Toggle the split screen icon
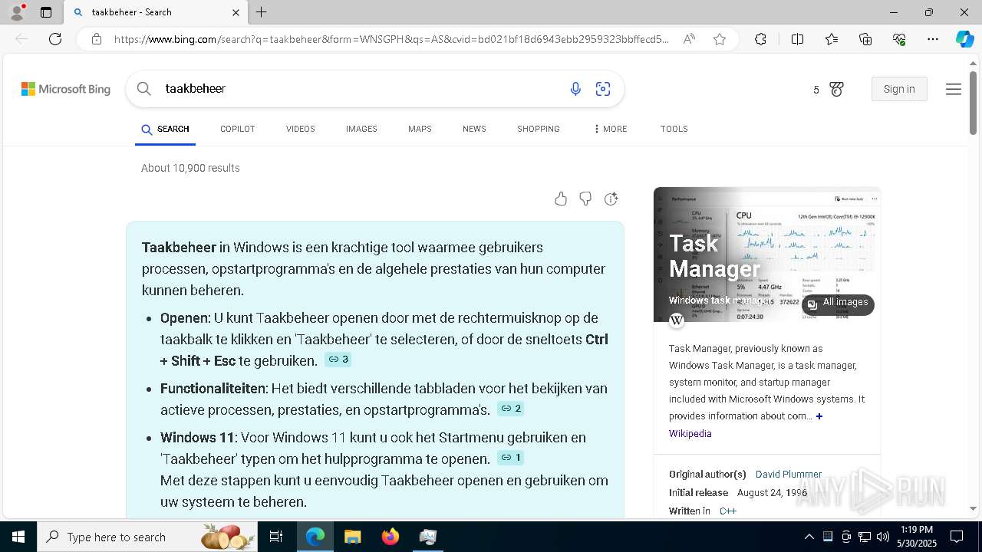This screenshot has height=552, width=982. [x=797, y=39]
